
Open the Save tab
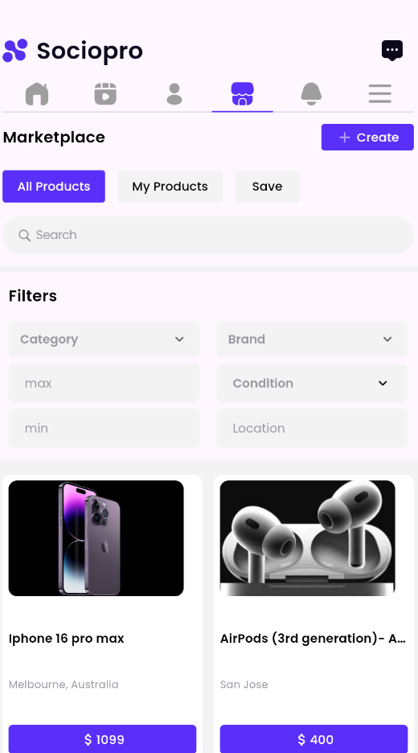268,187
